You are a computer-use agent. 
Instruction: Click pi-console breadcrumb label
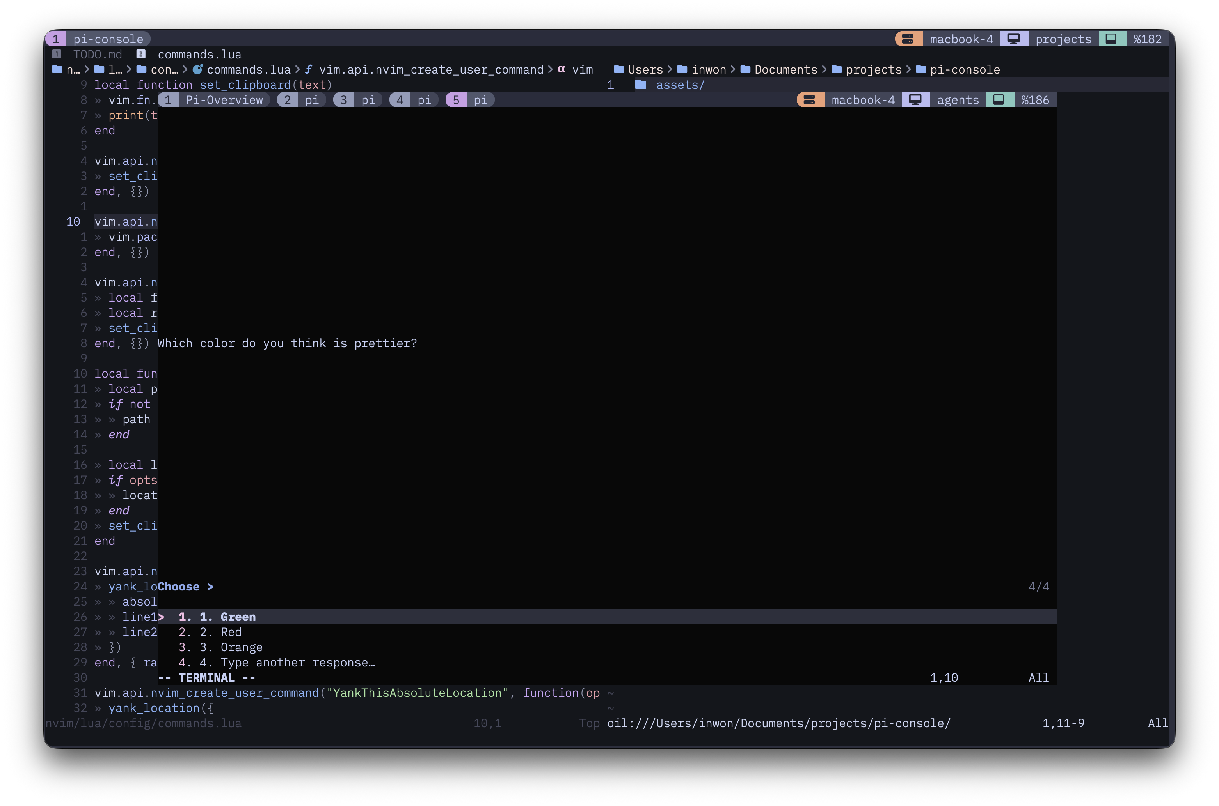pyautogui.click(x=965, y=69)
